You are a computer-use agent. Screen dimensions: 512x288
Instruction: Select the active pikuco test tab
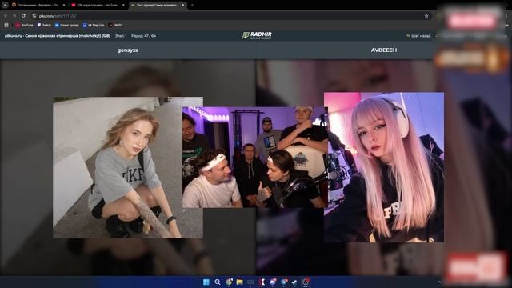coord(158,6)
